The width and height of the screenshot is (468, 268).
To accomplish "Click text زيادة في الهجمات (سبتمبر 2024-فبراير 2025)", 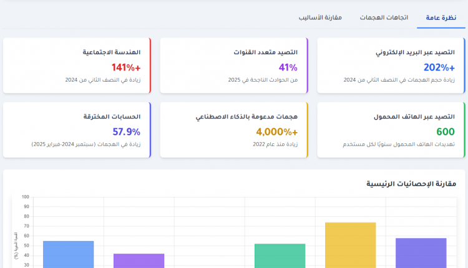I will pos(86,145).
